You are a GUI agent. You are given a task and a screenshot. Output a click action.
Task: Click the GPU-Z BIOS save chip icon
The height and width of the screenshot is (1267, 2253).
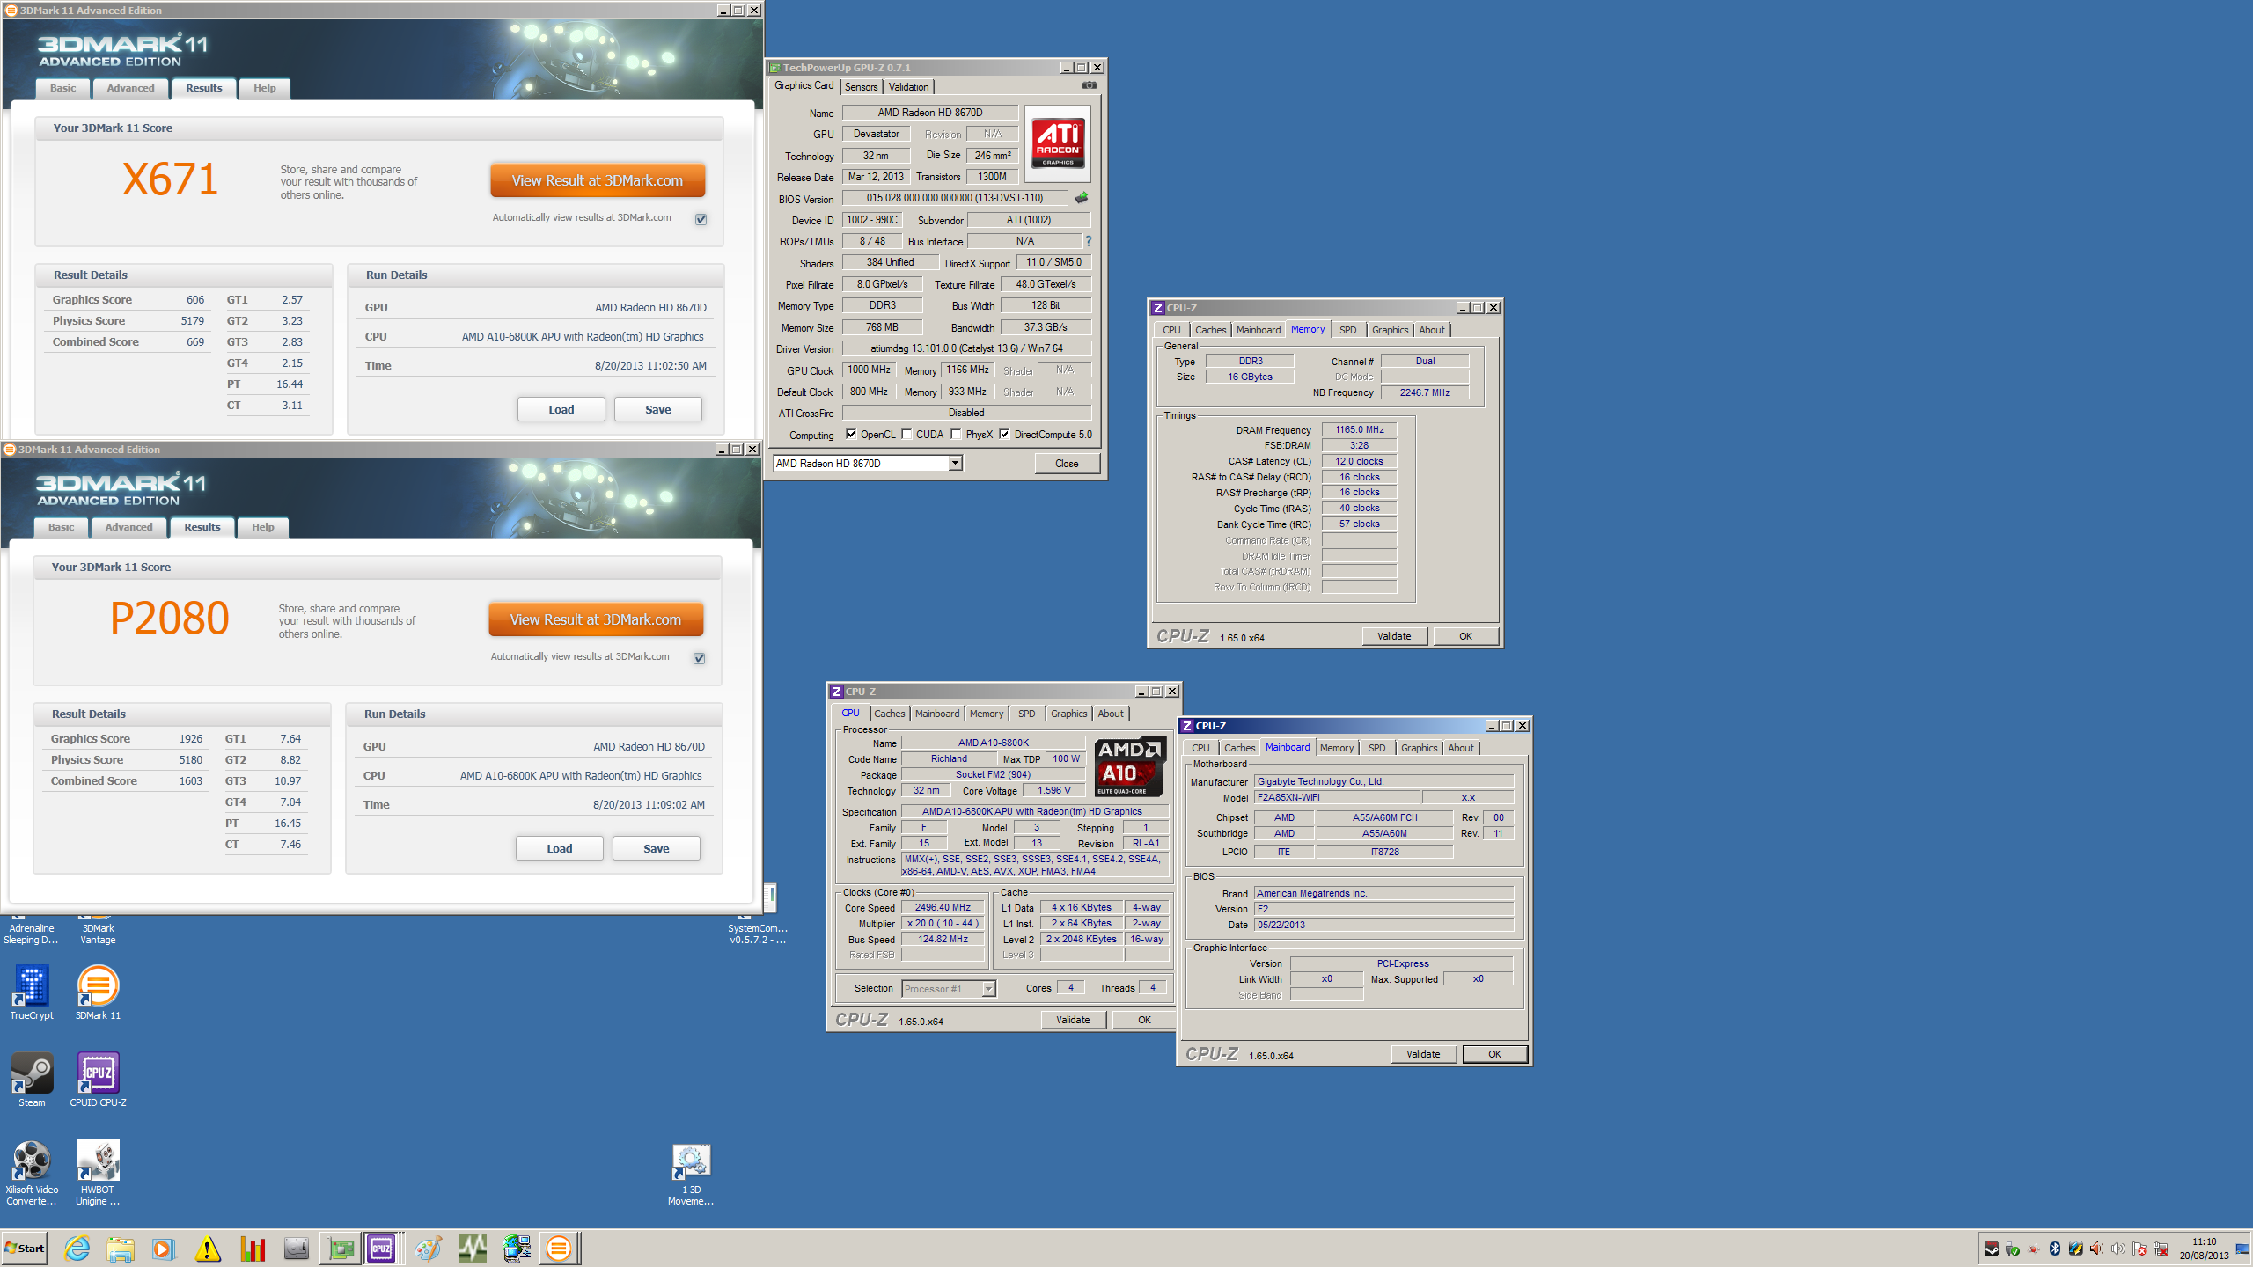click(1082, 198)
